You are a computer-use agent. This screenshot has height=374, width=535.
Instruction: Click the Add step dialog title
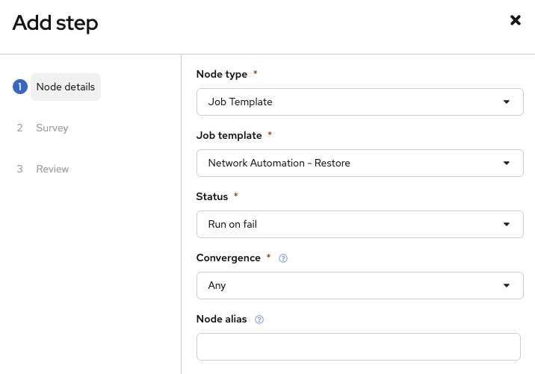click(55, 23)
